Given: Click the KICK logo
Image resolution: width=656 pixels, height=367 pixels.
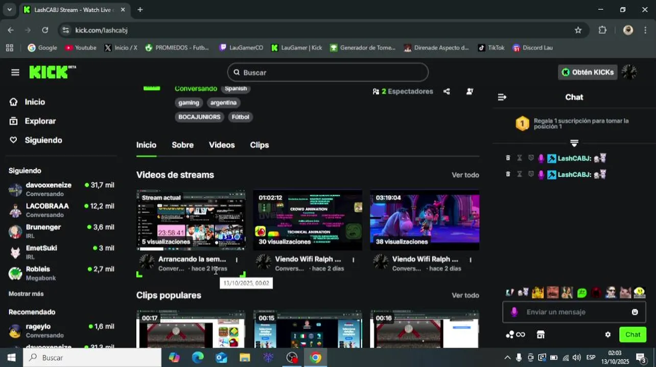Looking at the screenshot, I should 52,72.
